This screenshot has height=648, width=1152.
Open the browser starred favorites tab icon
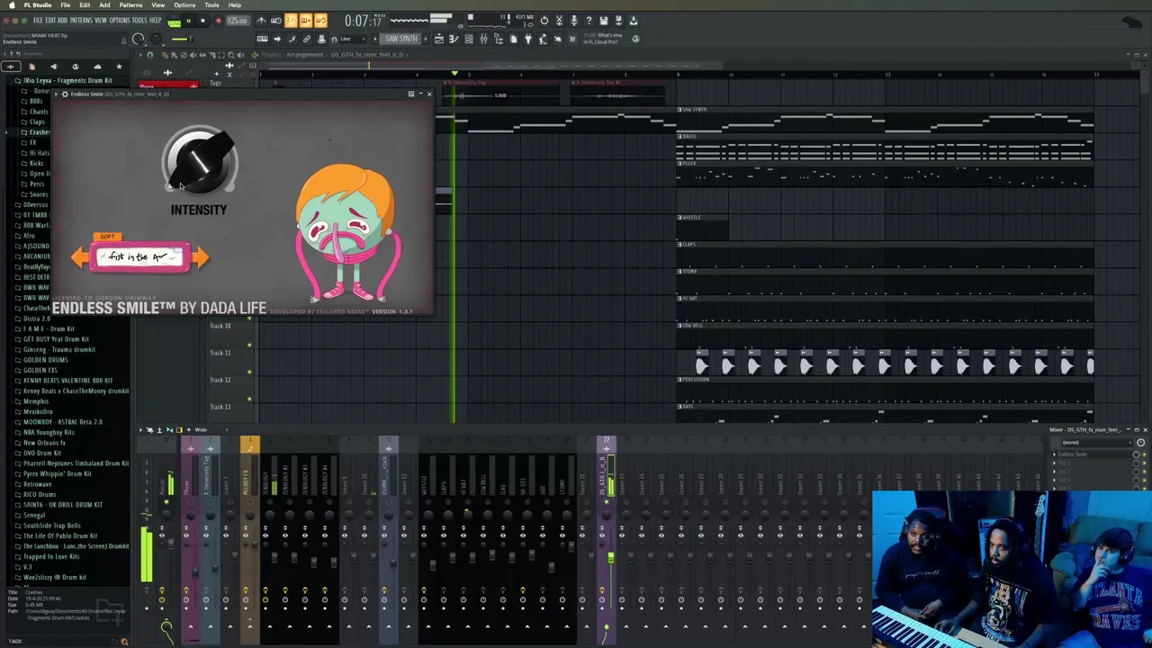click(x=119, y=67)
